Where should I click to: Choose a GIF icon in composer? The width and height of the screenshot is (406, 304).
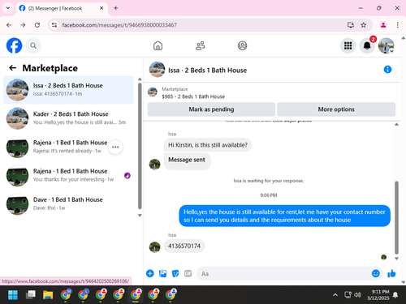coord(188,273)
